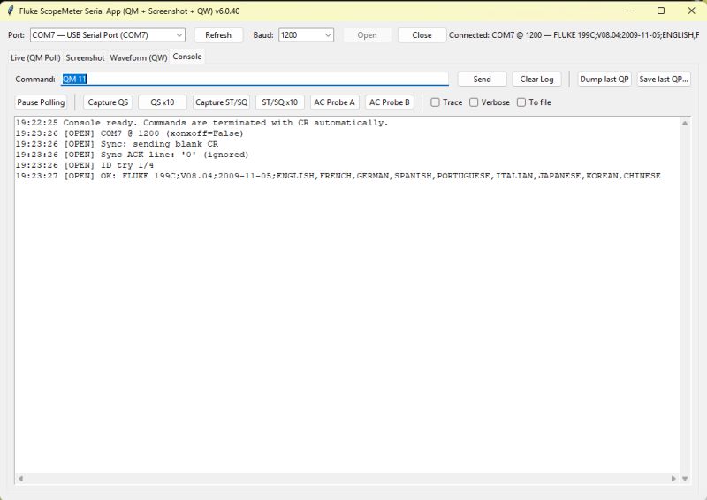Switch to the Live (QM Poll) tab

click(x=35, y=57)
